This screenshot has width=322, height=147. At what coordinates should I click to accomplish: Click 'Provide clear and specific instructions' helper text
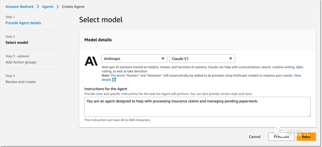click(x=168, y=94)
